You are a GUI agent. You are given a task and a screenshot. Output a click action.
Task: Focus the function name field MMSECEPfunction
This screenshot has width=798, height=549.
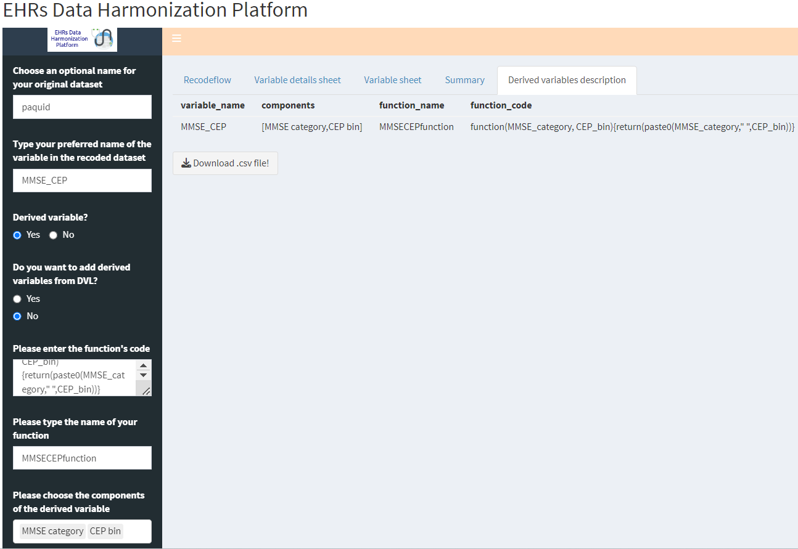tap(82, 458)
